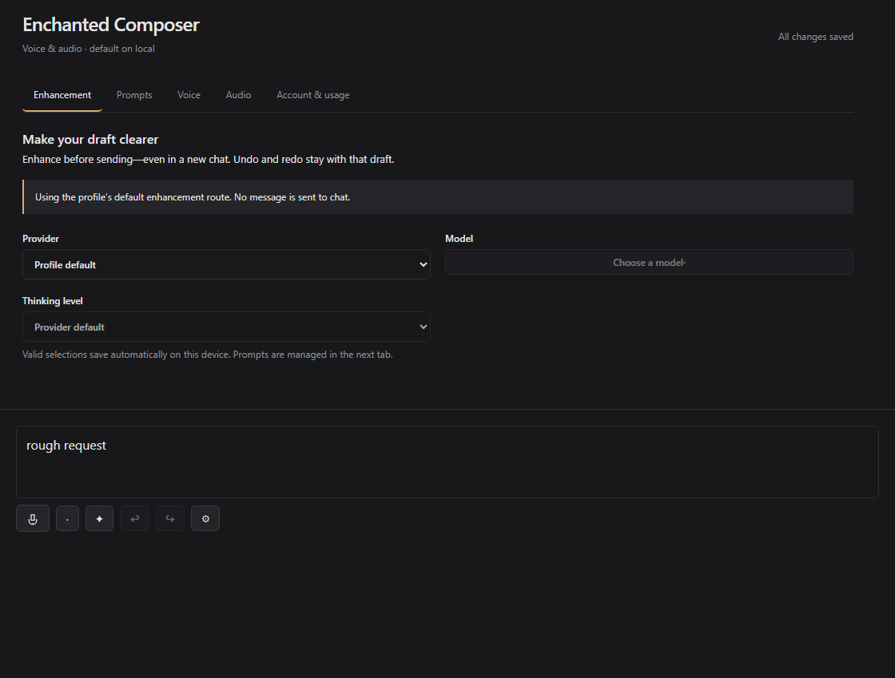Screen dimensions: 895x678
Task: Start voice input with the microphone button
Action: (33, 518)
